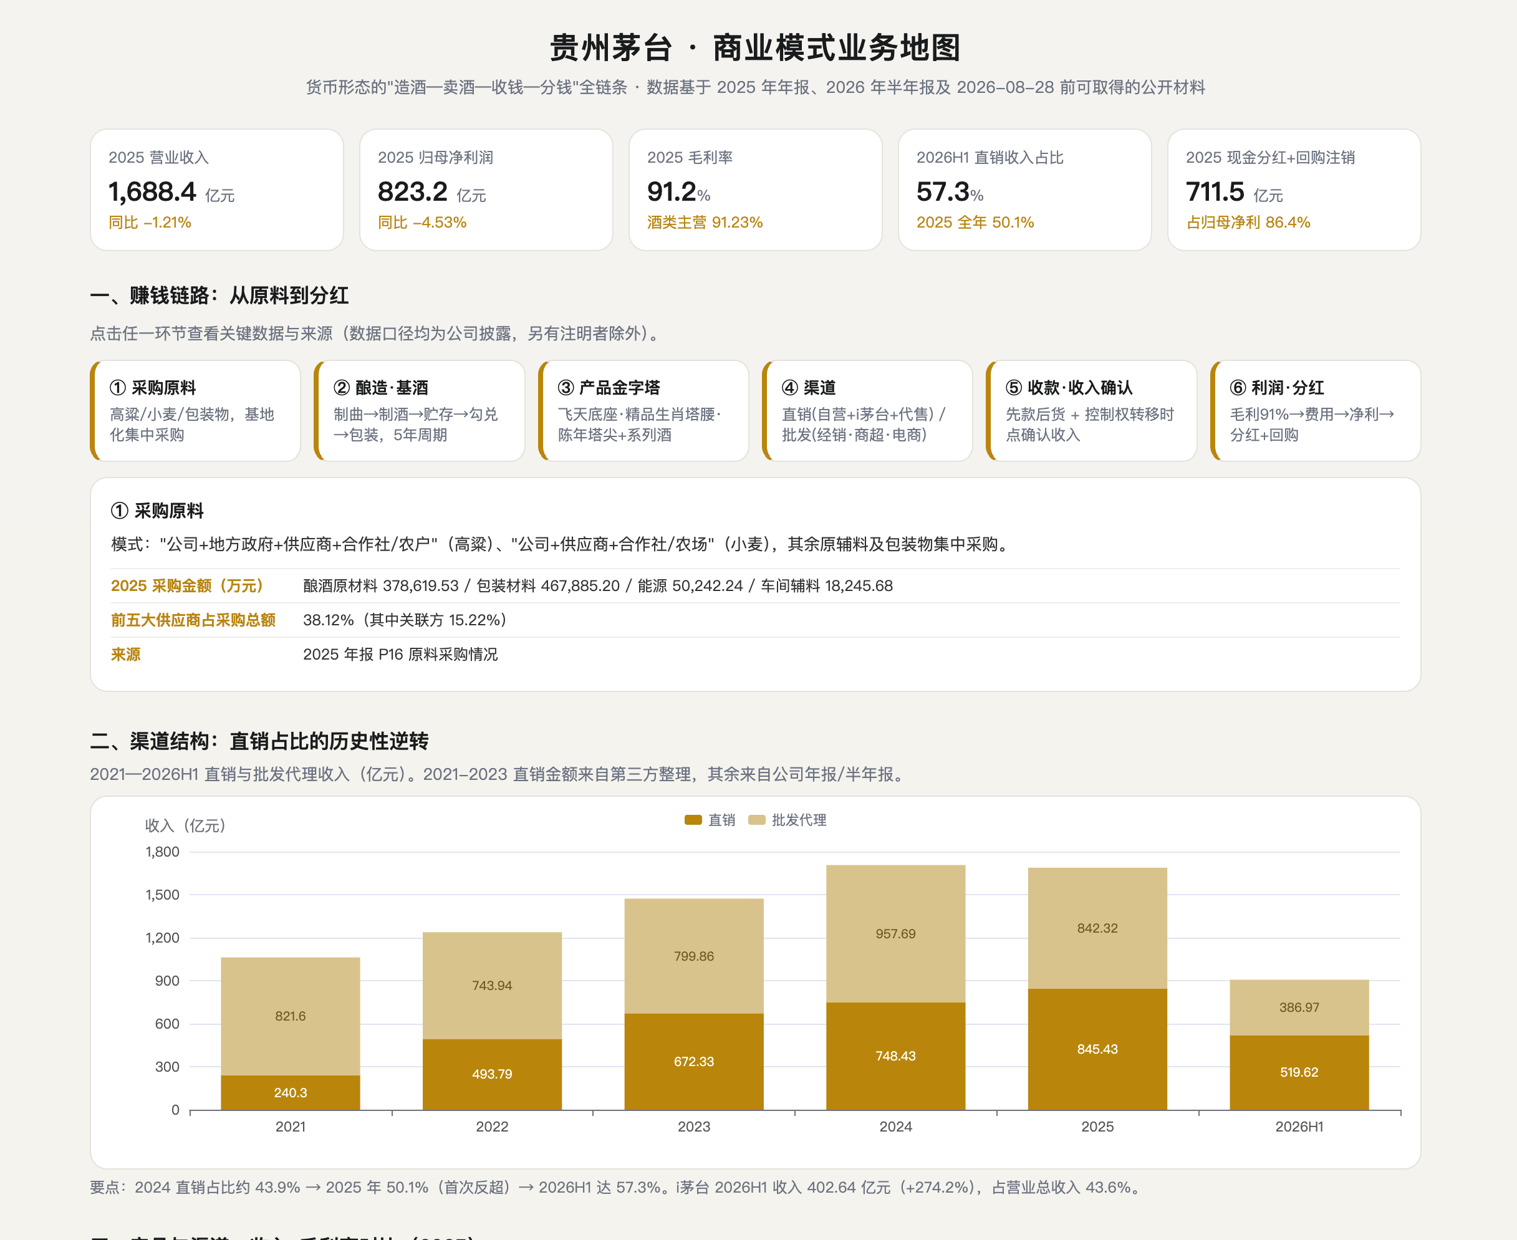
Task: Select the ① 采购原料 step card
Action: click(196, 411)
